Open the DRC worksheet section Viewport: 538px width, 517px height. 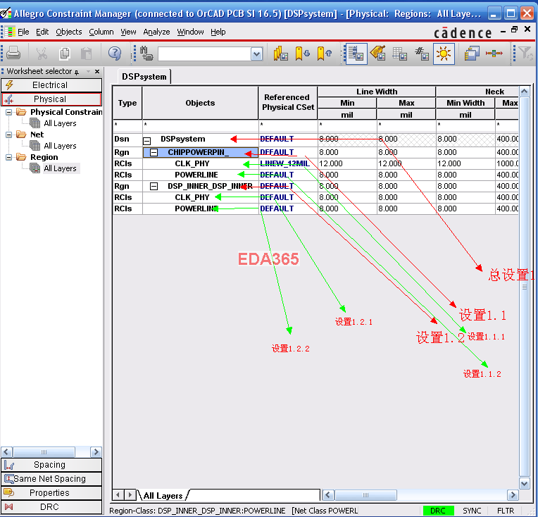(x=51, y=506)
